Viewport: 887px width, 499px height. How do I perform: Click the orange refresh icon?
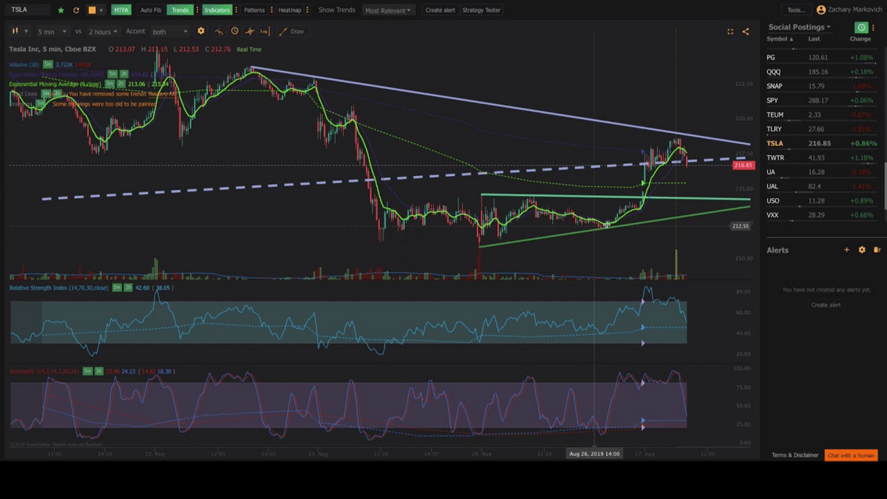click(x=76, y=10)
